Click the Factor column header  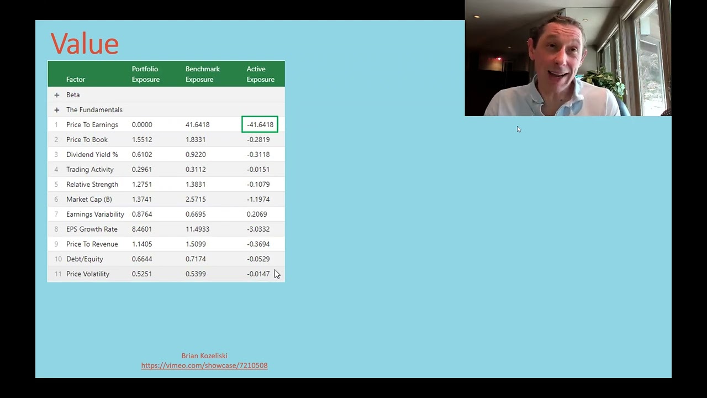click(x=76, y=80)
